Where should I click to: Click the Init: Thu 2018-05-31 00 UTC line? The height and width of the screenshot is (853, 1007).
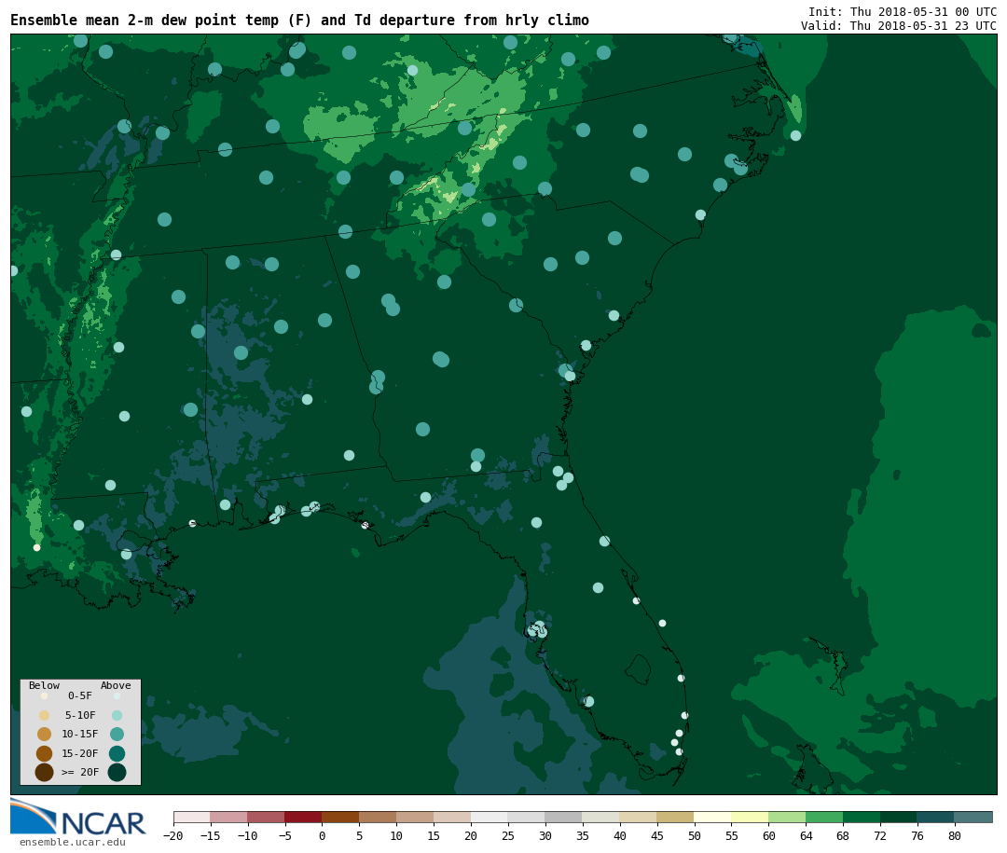903,11
